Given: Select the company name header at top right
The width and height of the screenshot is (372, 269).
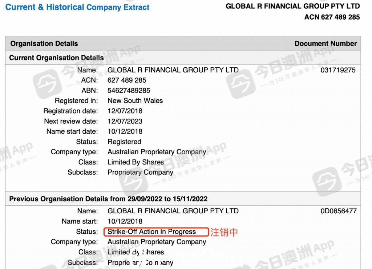Looking at the screenshot, I should (x=293, y=6).
